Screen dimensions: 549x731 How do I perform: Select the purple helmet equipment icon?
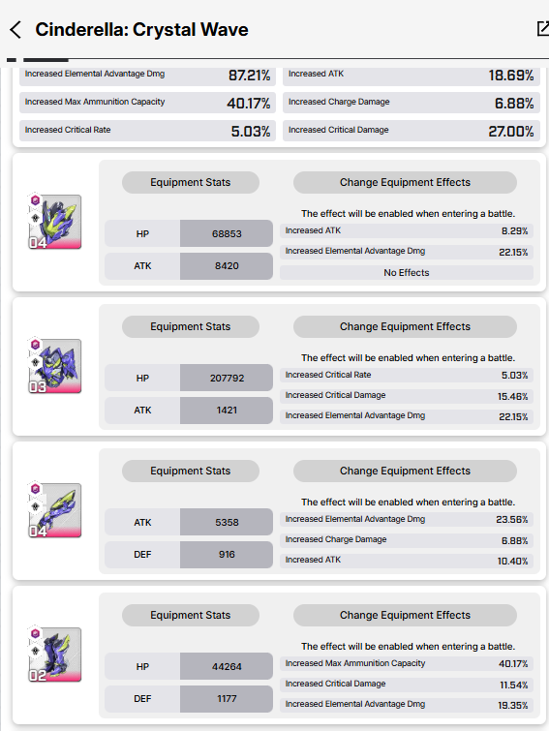click(55, 222)
